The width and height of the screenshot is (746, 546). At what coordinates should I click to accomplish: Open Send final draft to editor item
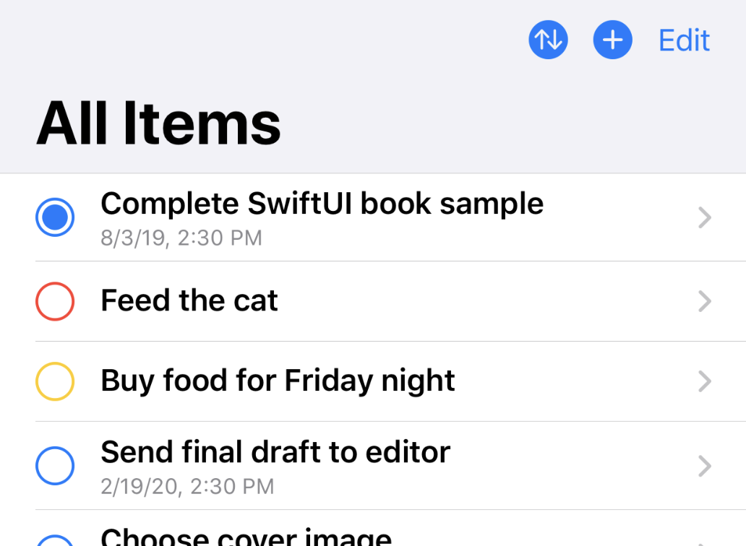[275, 452]
